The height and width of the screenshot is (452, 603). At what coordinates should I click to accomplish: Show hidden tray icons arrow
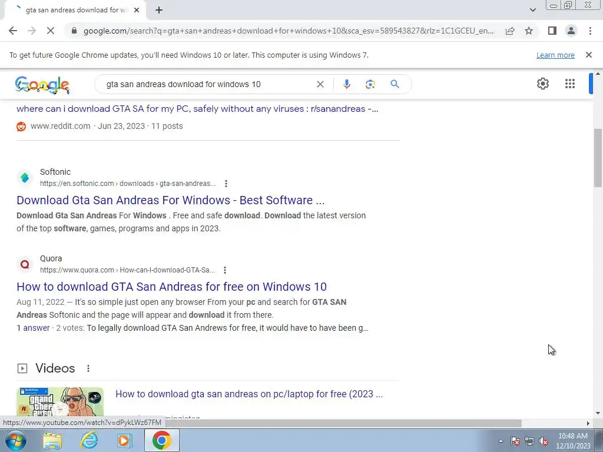click(501, 441)
